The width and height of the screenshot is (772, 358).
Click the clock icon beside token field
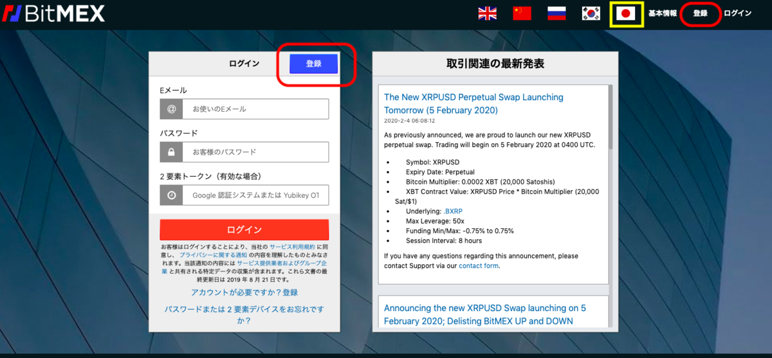[x=171, y=195]
